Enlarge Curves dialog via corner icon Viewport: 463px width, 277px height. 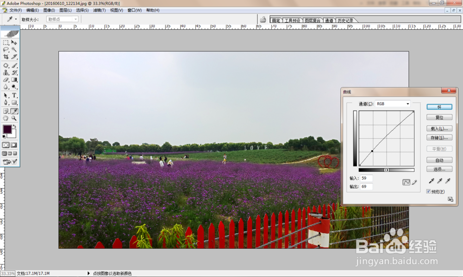[450, 199]
